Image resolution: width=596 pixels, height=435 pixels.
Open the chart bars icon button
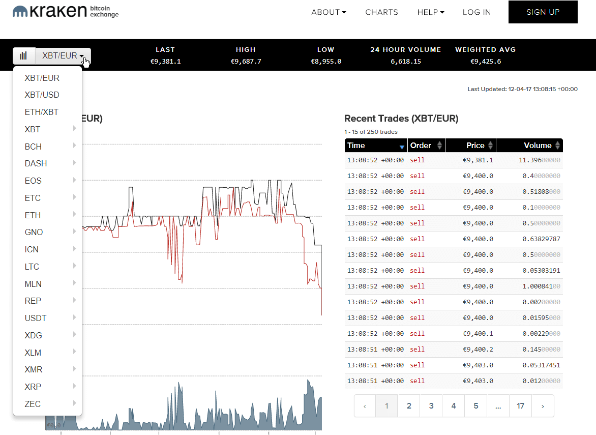coord(23,56)
